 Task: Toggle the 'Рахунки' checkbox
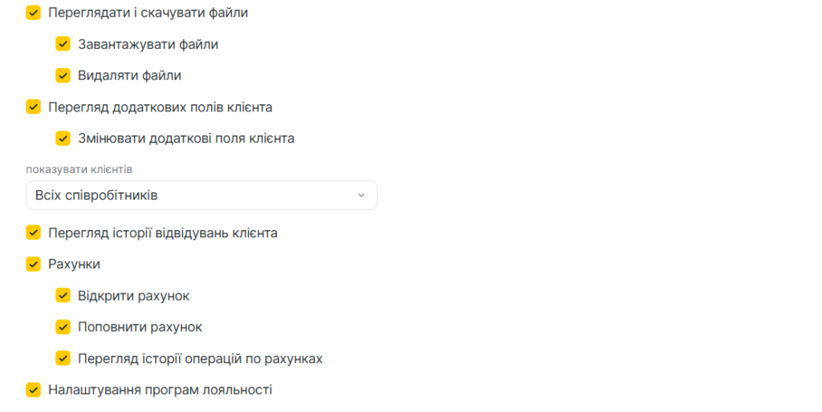tap(34, 264)
